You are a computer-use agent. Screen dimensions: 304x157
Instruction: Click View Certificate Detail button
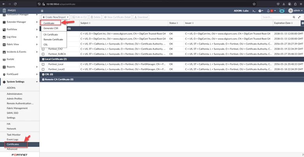117,17
